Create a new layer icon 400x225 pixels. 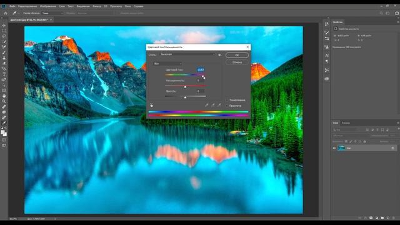pos(388,218)
